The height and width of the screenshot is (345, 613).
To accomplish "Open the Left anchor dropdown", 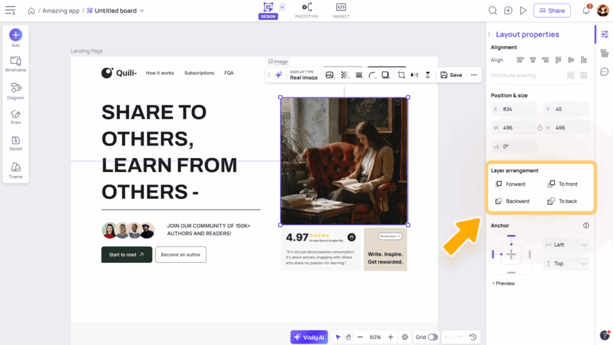I will tap(566, 244).
